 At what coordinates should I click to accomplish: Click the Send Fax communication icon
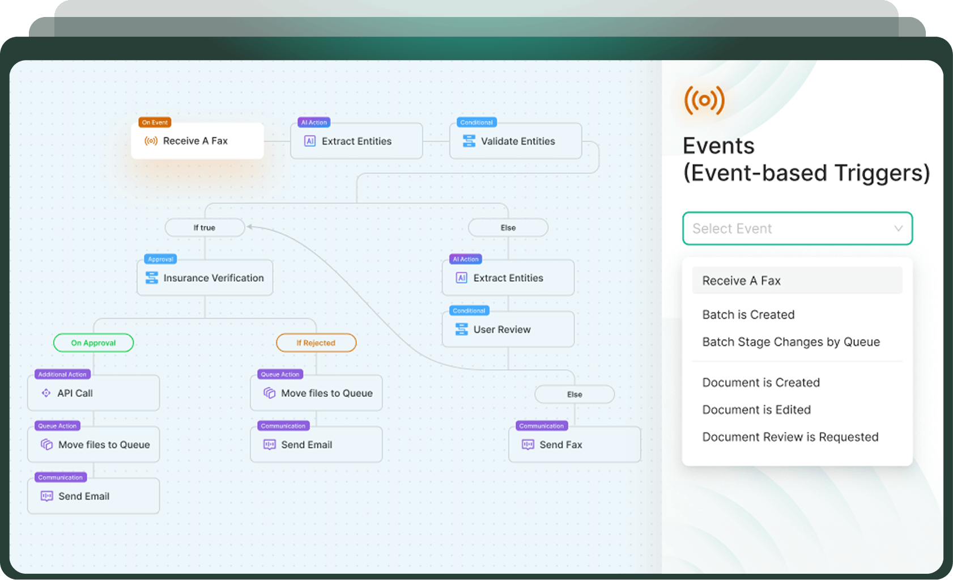527,444
